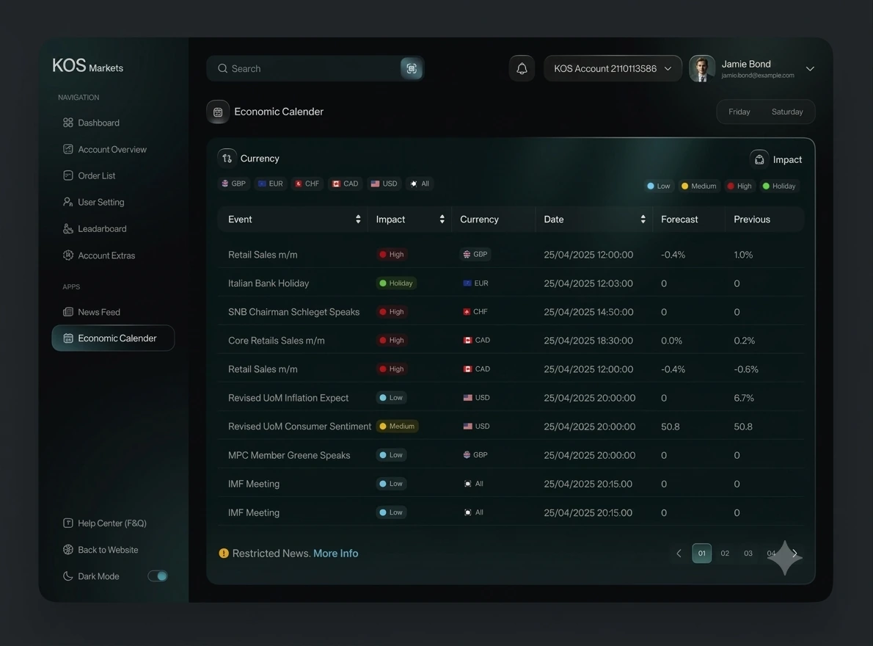
Task: Select the Italian Bank Holiday event row
Action: click(511, 283)
